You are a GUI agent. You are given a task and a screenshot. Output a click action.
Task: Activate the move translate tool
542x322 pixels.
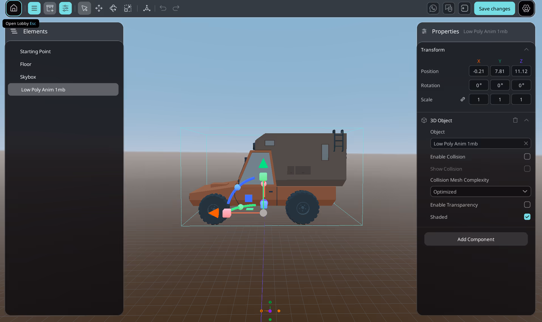point(99,8)
